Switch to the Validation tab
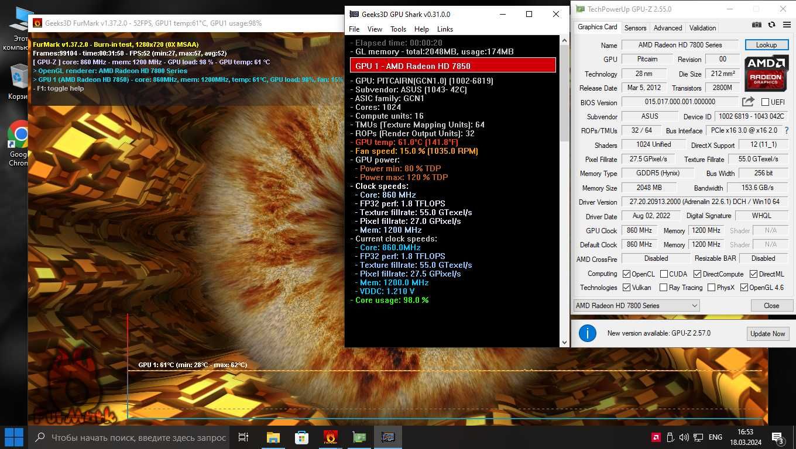This screenshot has height=449, width=796. [x=702, y=27]
